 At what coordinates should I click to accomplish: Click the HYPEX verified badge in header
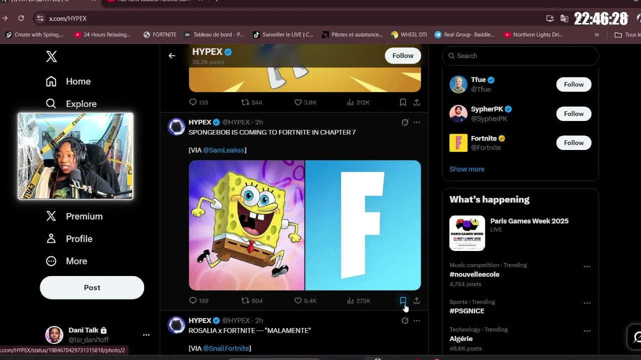pyautogui.click(x=228, y=52)
